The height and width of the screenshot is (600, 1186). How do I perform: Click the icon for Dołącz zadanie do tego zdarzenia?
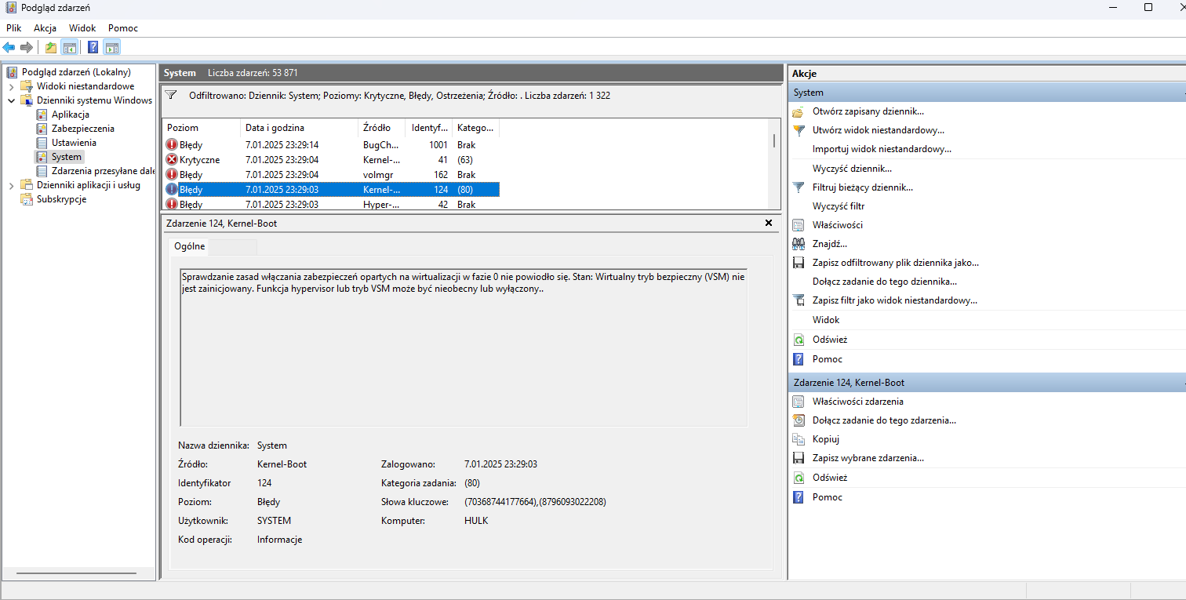pos(799,420)
